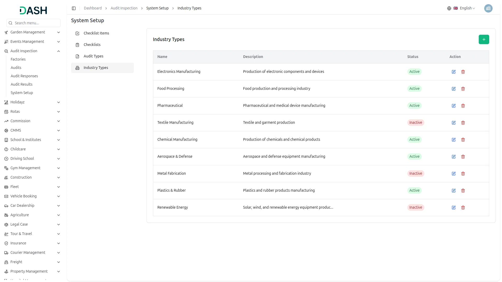Open the user avatar menu
The image size is (502, 282).
click(x=488, y=8)
